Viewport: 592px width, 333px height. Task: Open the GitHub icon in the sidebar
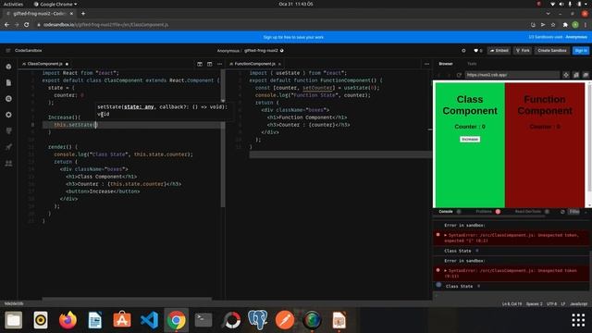pos(8,130)
